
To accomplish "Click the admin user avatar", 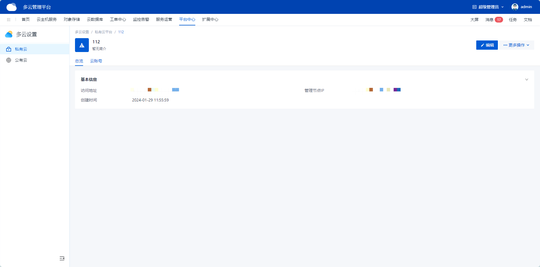I will pyautogui.click(x=515, y=7).
